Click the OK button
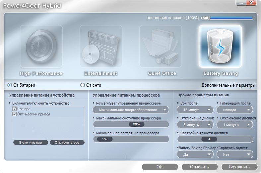The width and height of the screenshot is (261, 173). (x=160, y=167)
